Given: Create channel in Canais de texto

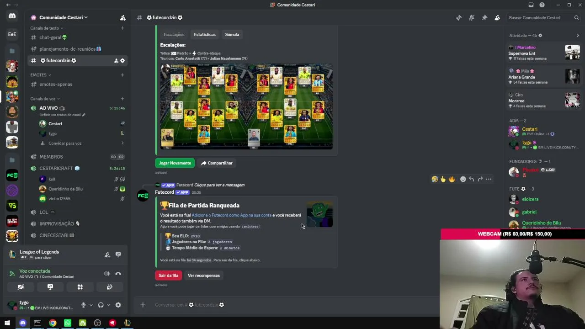Looking at the screenshot, I should click(x=122, y=28).
